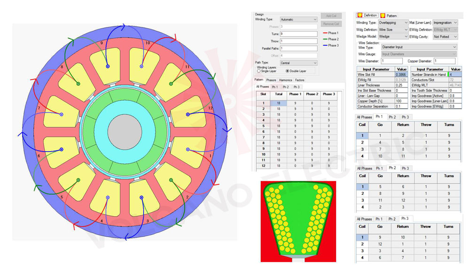Click the Conductors/Slot value 72
Screen dimensions: 470x265
(455, 80)
